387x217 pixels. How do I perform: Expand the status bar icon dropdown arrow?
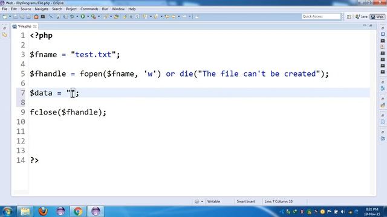(202, 201)
